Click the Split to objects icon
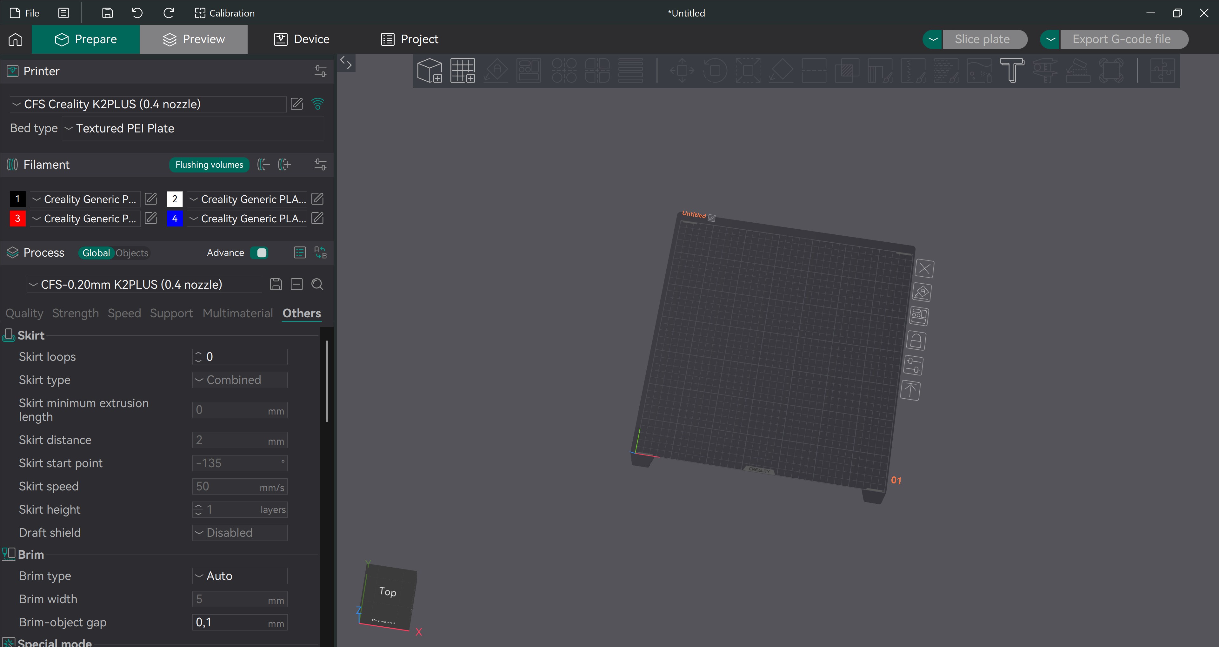1219x647 pixels. pyautogui.click(x=564, y=71)
